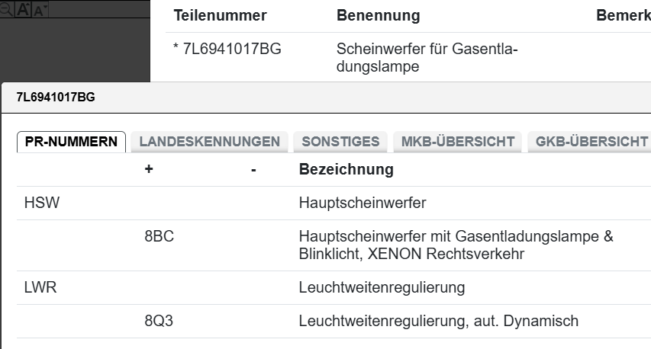Click the Bezeichnung column header

[346, 169]
